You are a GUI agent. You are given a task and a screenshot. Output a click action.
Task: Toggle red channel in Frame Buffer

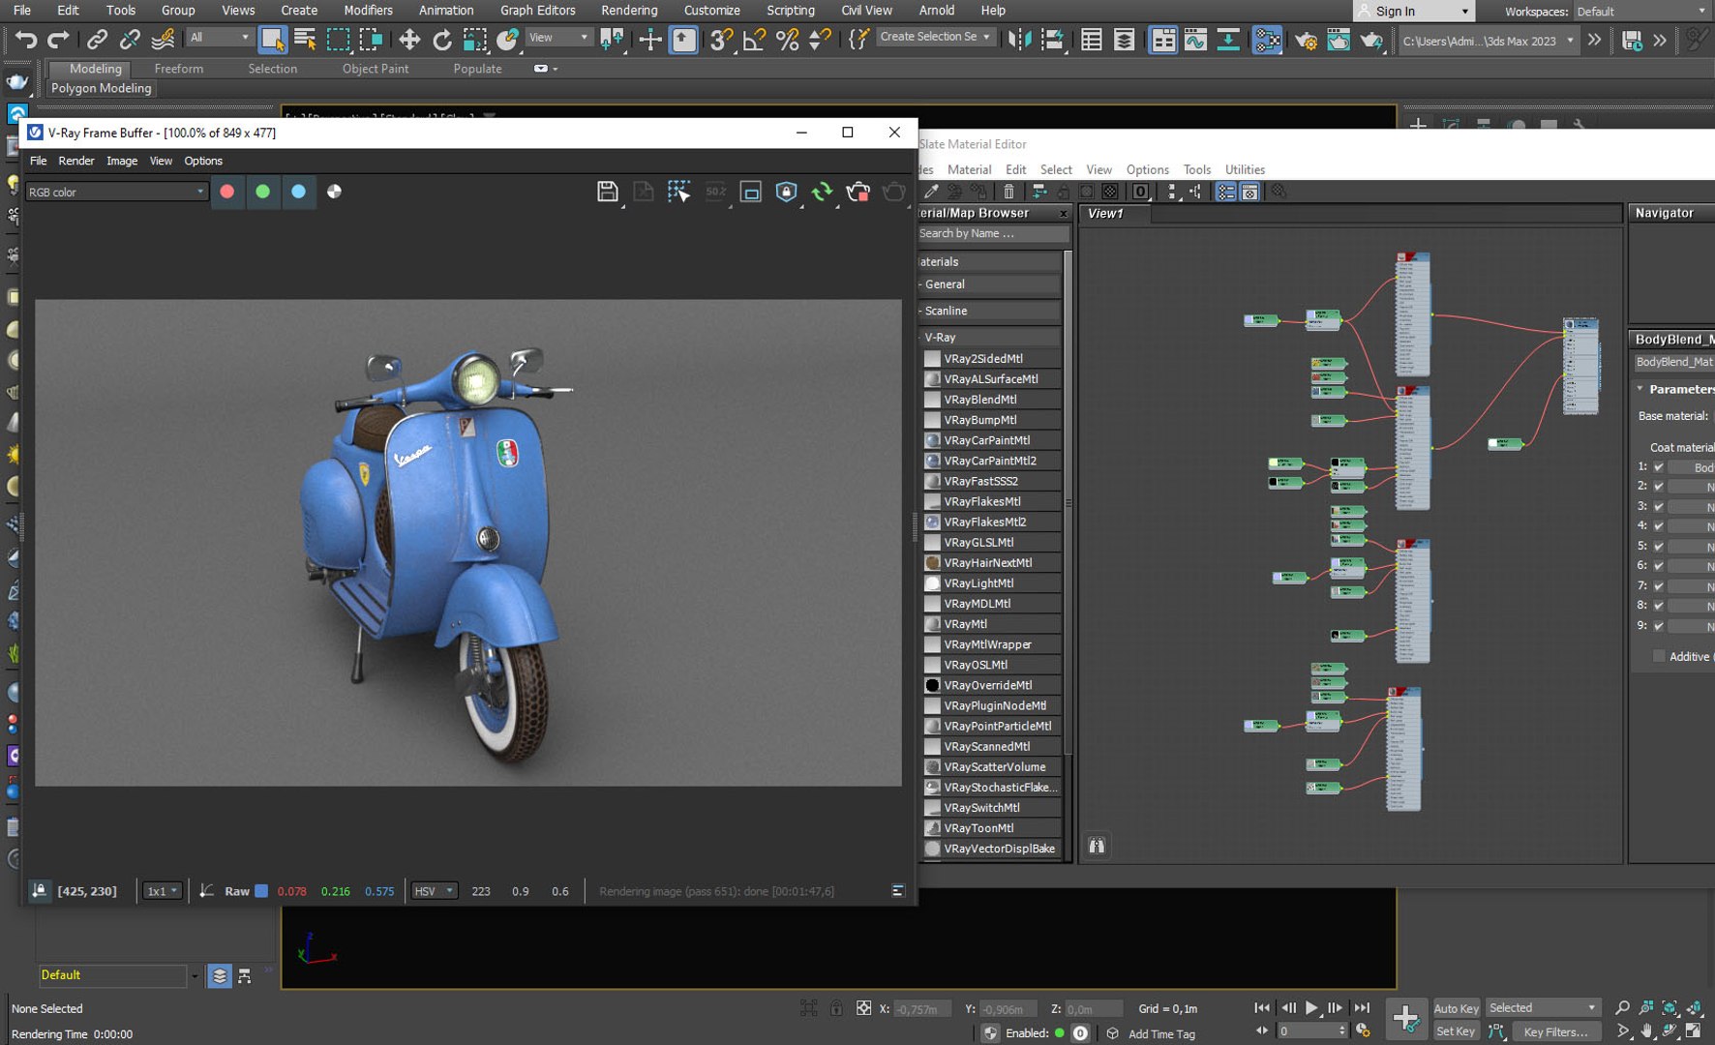pos(227,192)
